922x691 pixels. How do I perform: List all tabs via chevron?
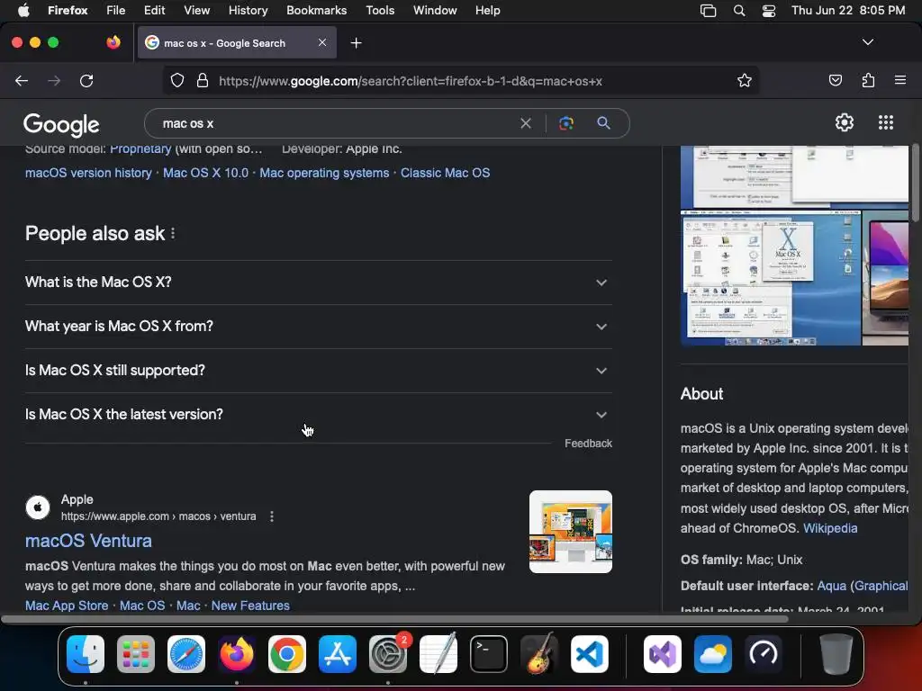coord(868,42)
